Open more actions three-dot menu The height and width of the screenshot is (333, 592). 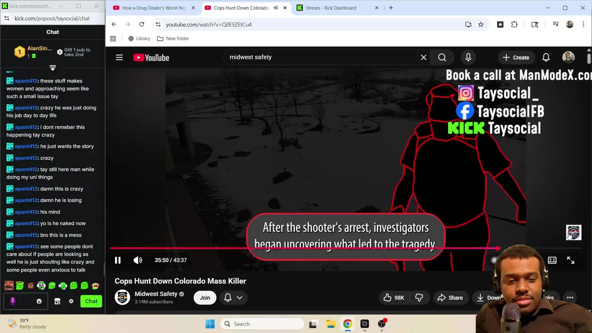coord(570,298)
